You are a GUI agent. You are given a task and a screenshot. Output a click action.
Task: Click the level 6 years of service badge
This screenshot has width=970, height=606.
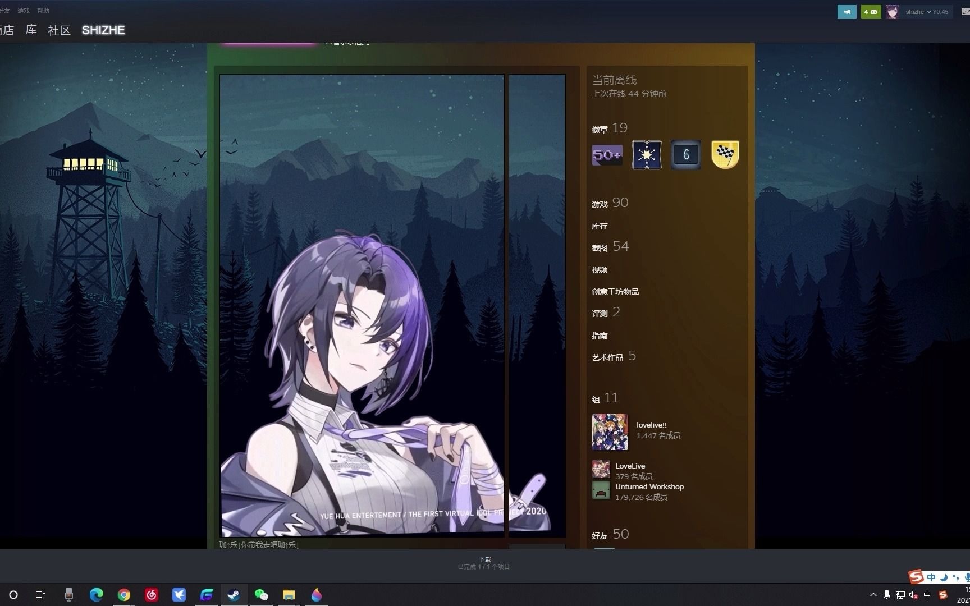click(x=686, y=155)
